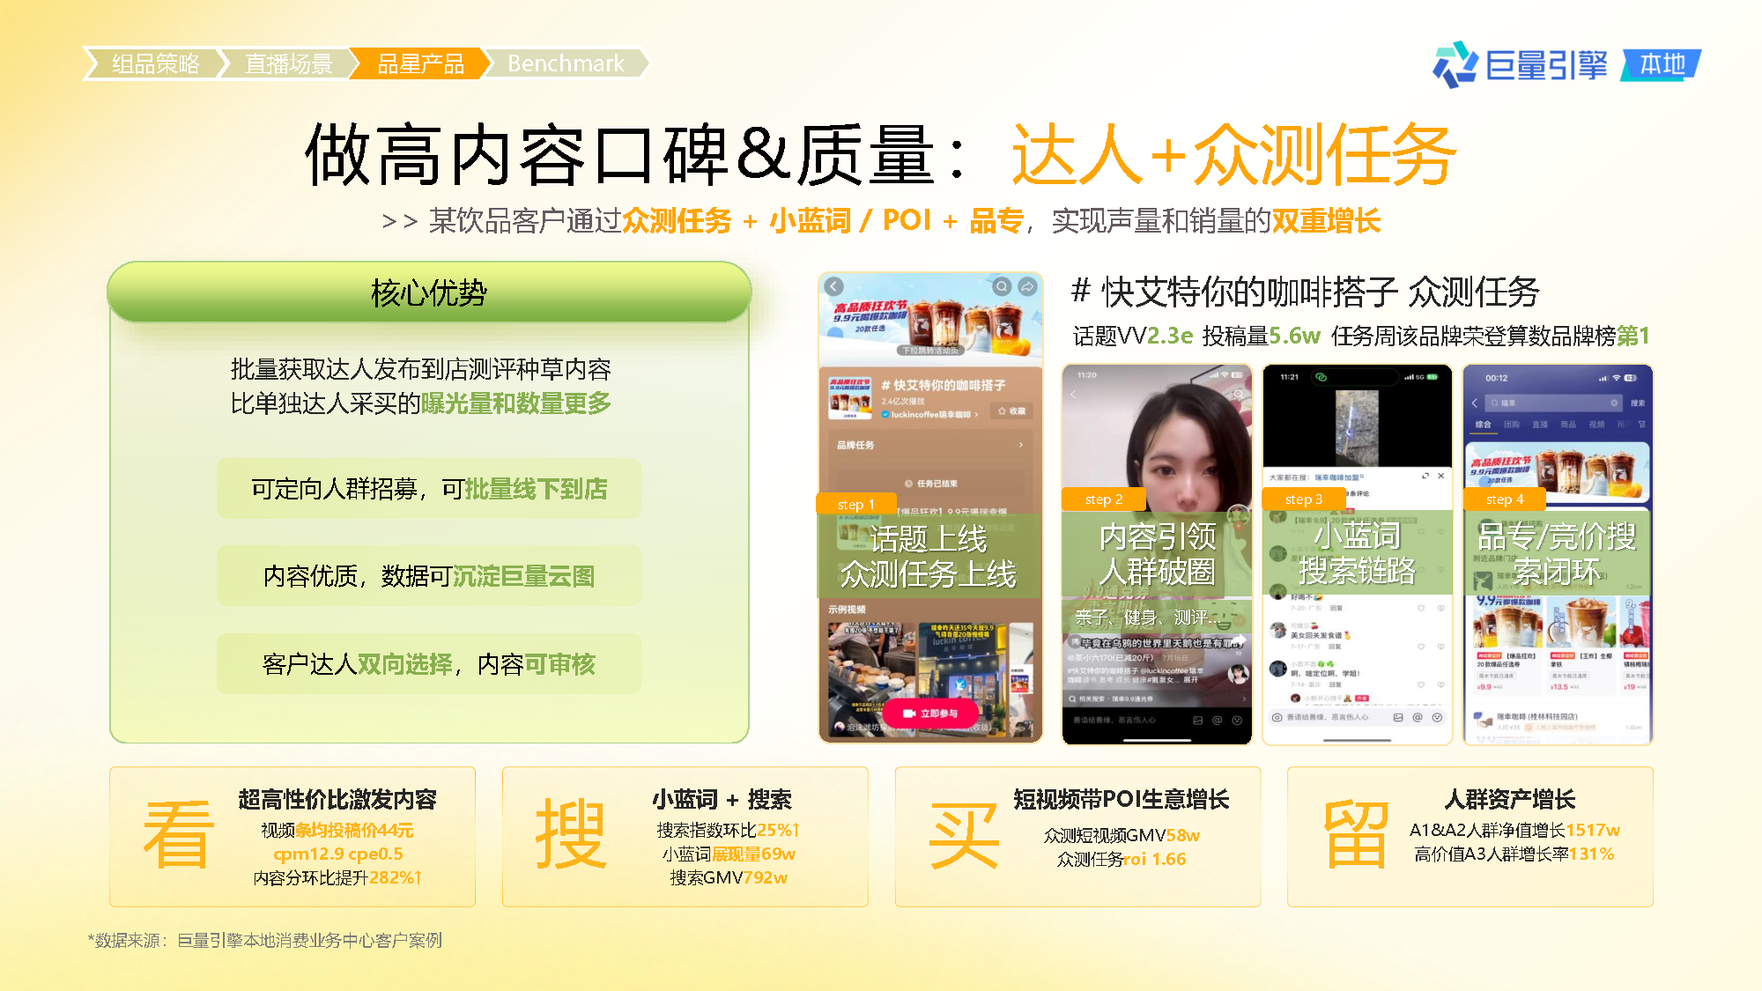Viewport: 1762px width, 991px height.
Task: Click the 收藏 favorite star button
Action: [x=1011, y=411]
